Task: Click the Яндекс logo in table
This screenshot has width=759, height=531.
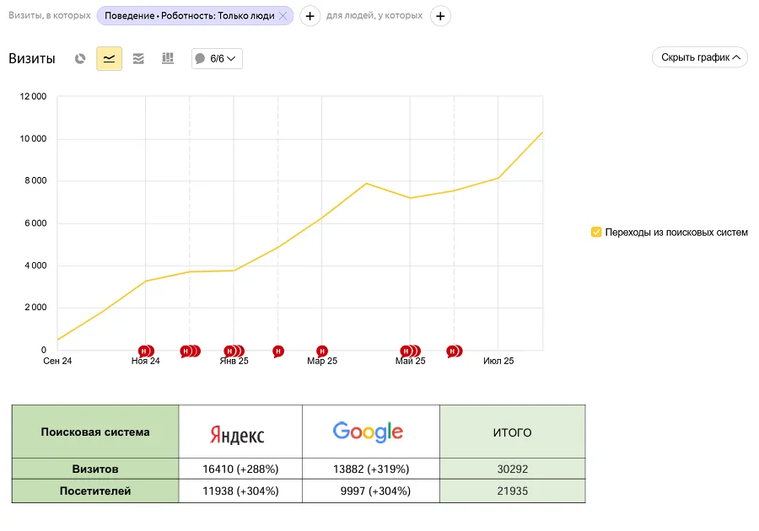Action: pyautogui.click(x=237, y=434)
